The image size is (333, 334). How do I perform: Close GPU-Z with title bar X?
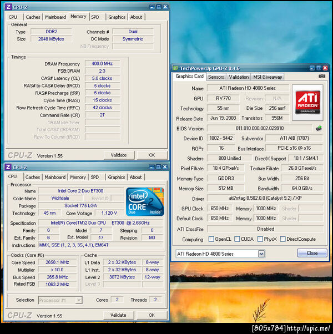(x=325, y=68)
